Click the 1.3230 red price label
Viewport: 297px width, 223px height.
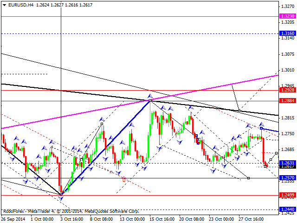coord(286,16)
